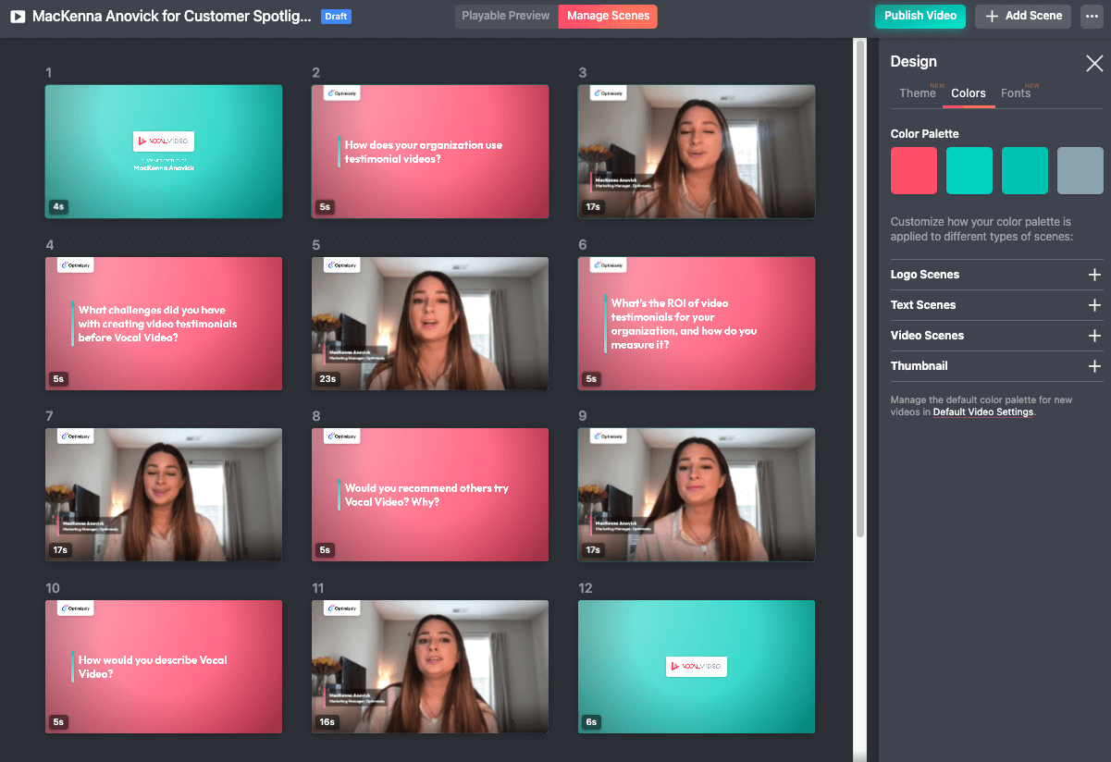Click the plus icon next to Text Scenes
The width and height of the screenshot is (1111, 762).
point(1094,305)
